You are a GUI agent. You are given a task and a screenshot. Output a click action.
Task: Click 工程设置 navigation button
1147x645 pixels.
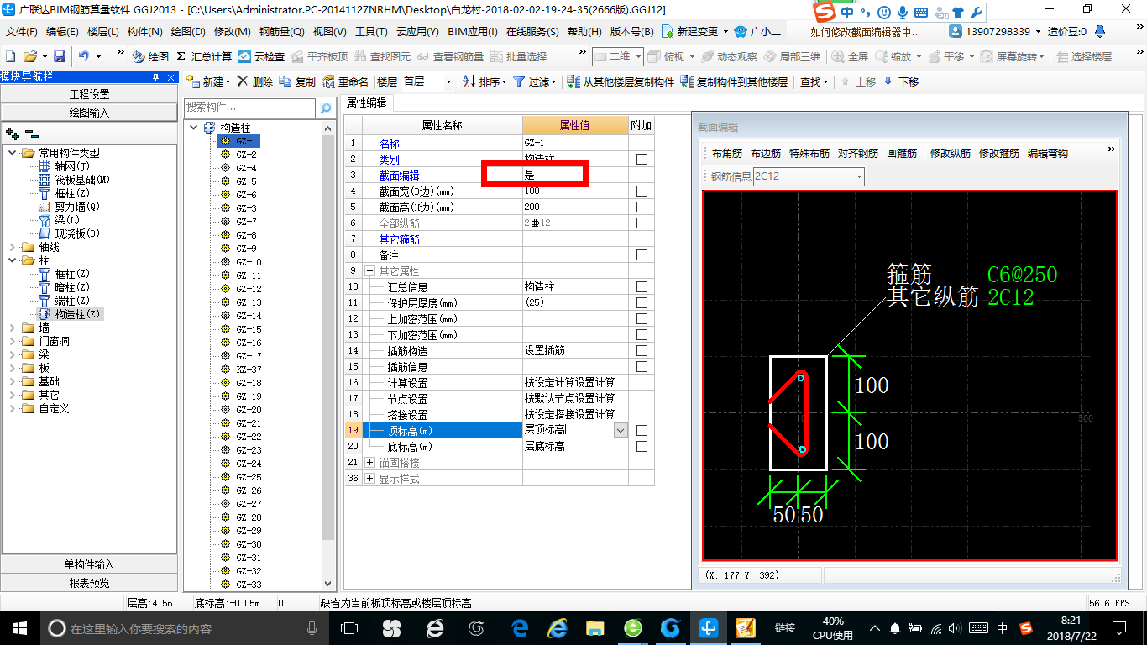click(x=89, y=94)
